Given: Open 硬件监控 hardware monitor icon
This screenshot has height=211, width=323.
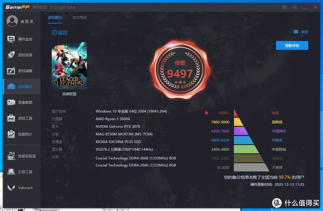Looking at the screenshot, I should [11, 39].
